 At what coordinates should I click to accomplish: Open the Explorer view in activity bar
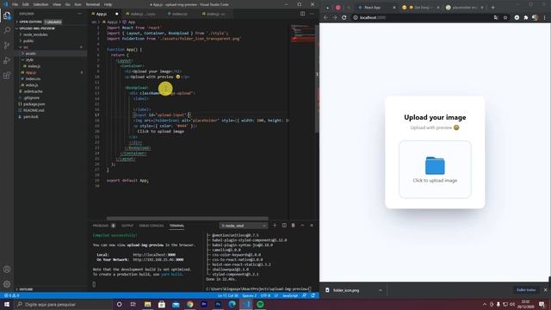tap(7, 15)
